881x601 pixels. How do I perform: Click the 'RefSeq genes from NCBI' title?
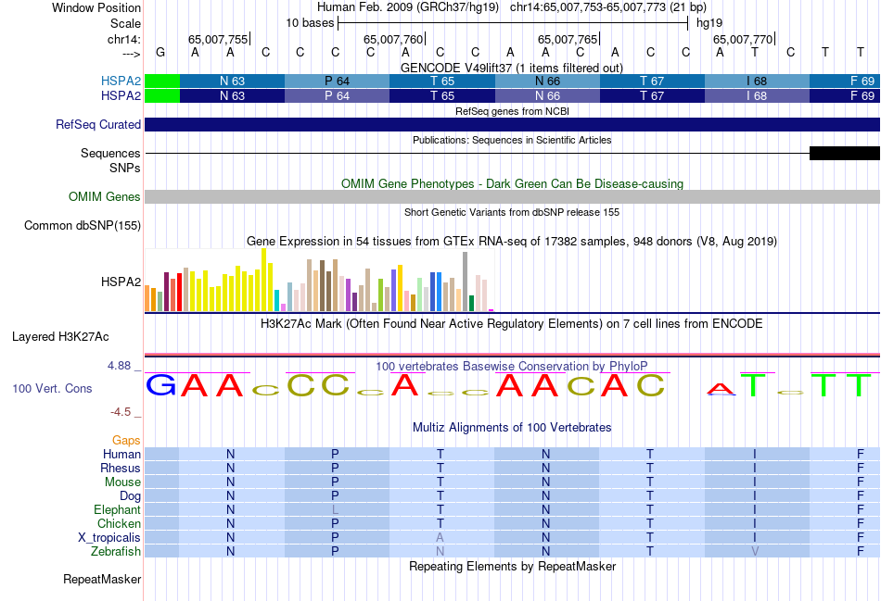tap(512, 111)
